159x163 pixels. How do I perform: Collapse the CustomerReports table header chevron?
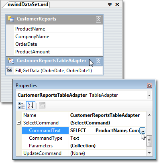click(98, 19)
